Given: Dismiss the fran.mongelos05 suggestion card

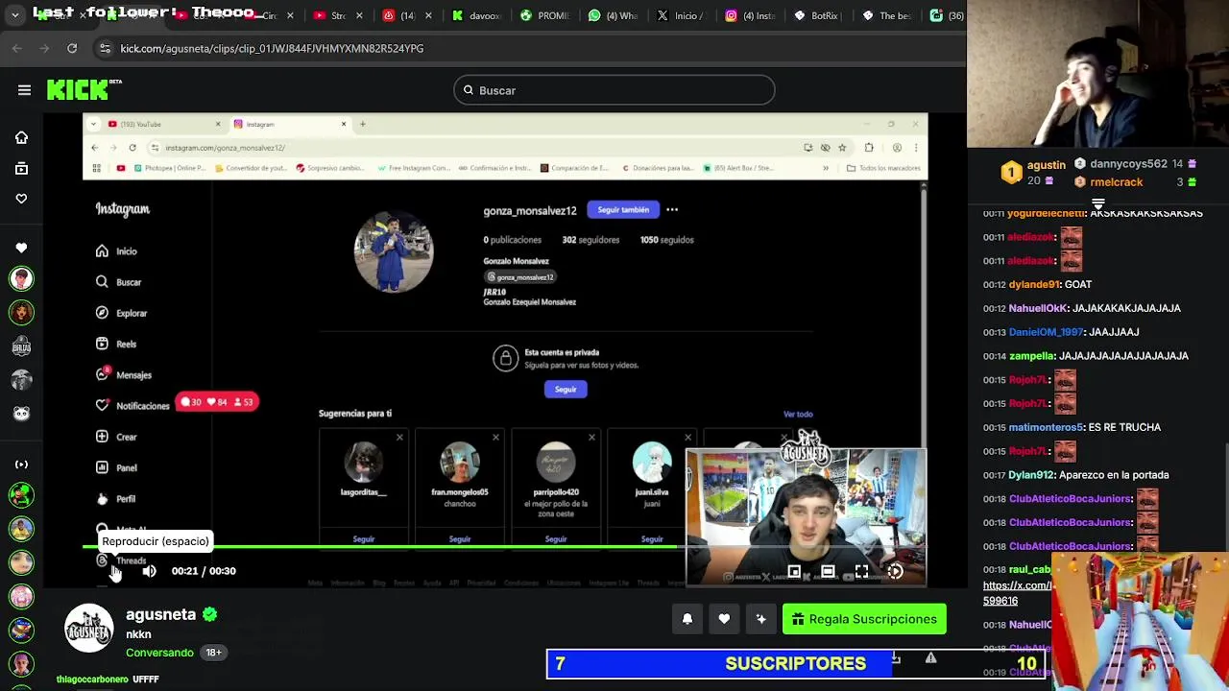Looking at the screenshot, I should (495, 438).
